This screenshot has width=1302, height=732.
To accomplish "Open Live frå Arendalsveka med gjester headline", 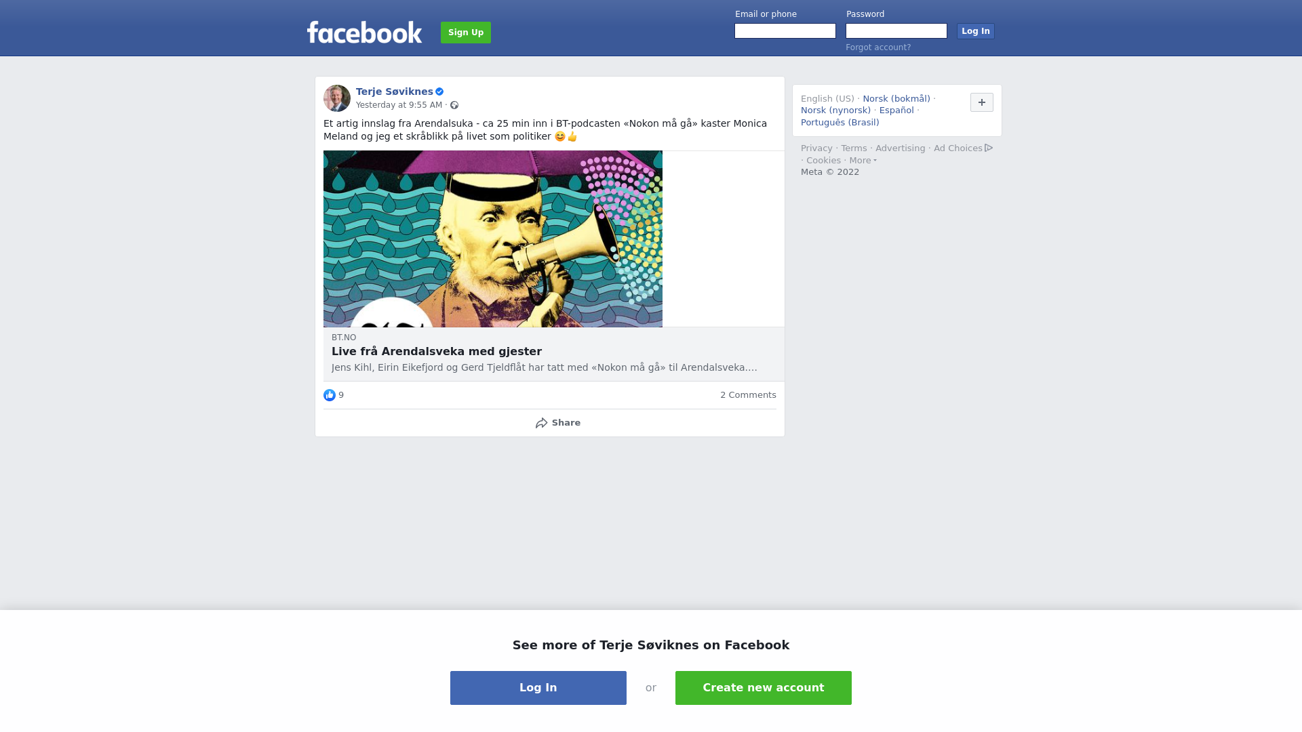I will point(437,352).
